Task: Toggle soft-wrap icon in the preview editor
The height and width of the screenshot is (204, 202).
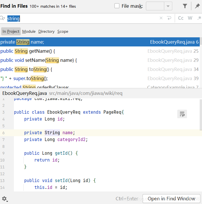Action: click(182, 114)
